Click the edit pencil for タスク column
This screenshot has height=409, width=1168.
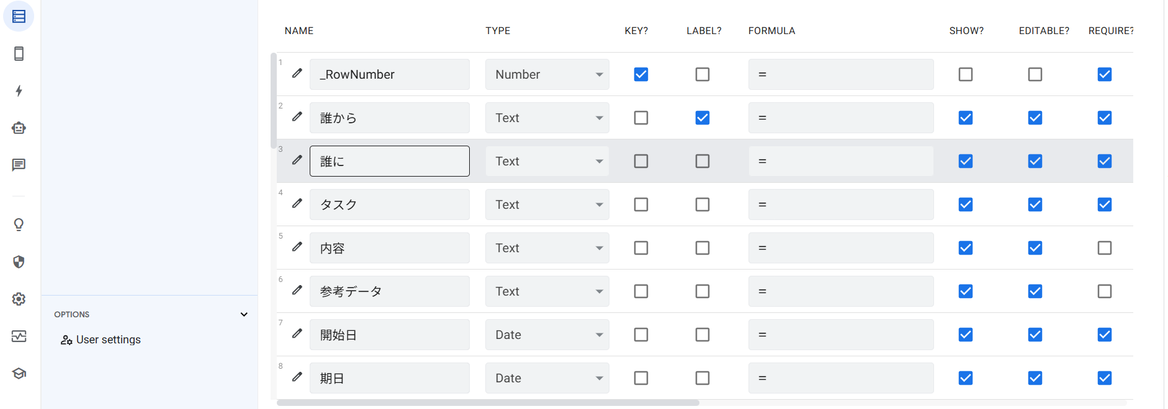click(297, 203)
